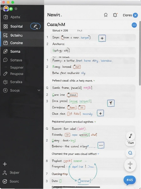Open the Super user profile

pos(14,173)
